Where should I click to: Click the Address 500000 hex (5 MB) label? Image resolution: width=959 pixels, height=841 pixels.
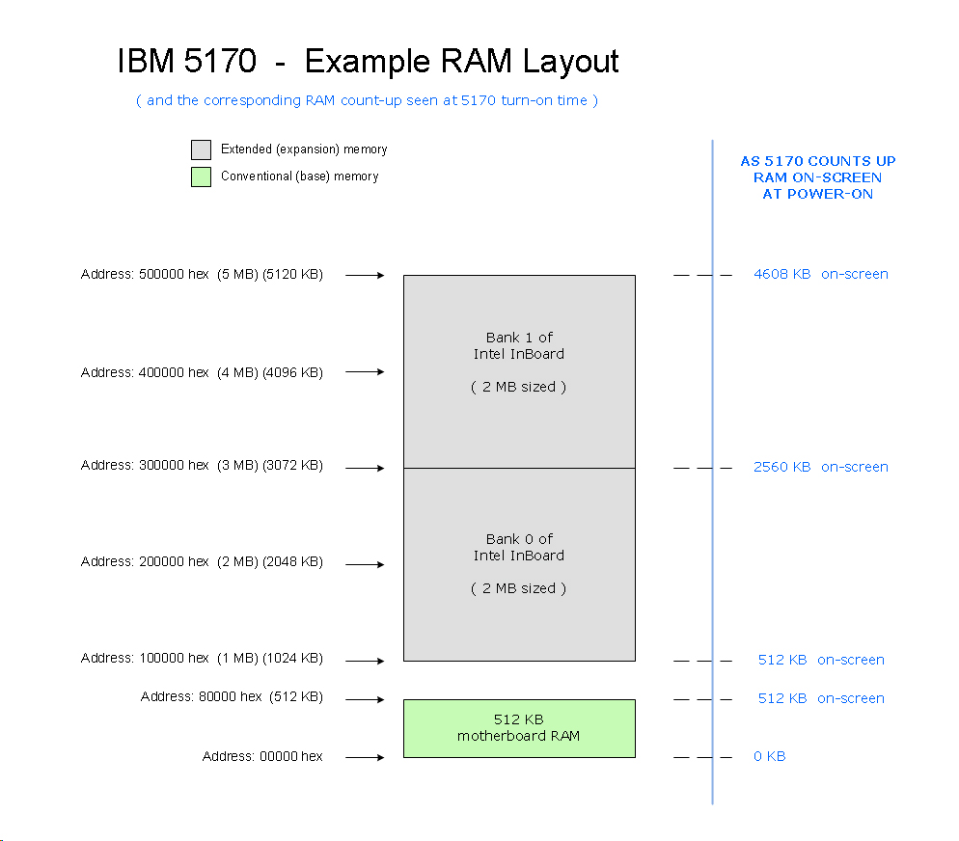[x=202, y=275]
